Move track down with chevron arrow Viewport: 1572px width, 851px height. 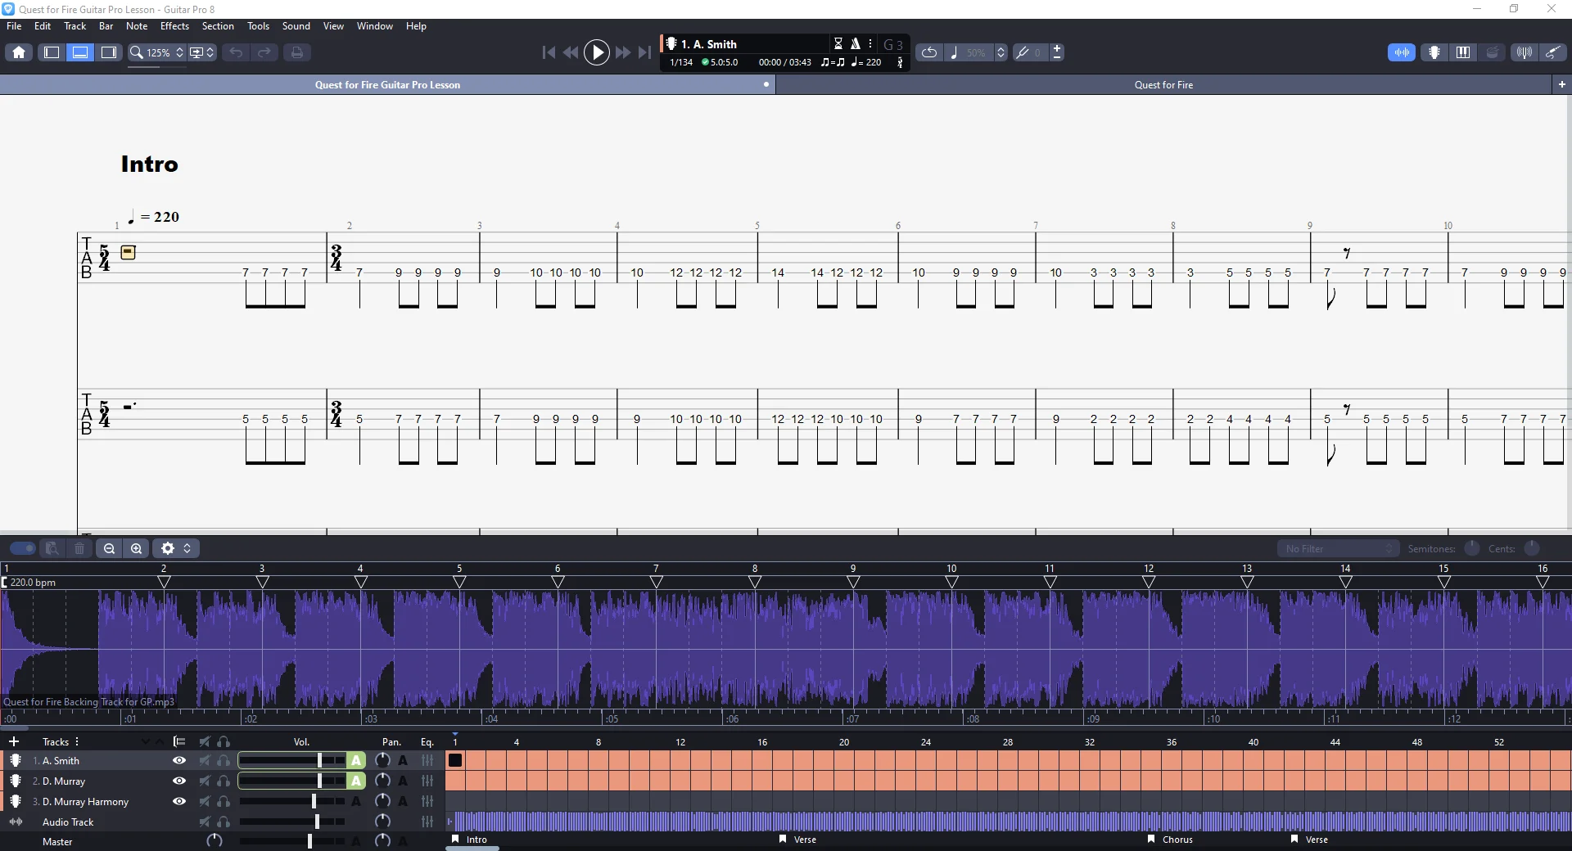point(146,741)
